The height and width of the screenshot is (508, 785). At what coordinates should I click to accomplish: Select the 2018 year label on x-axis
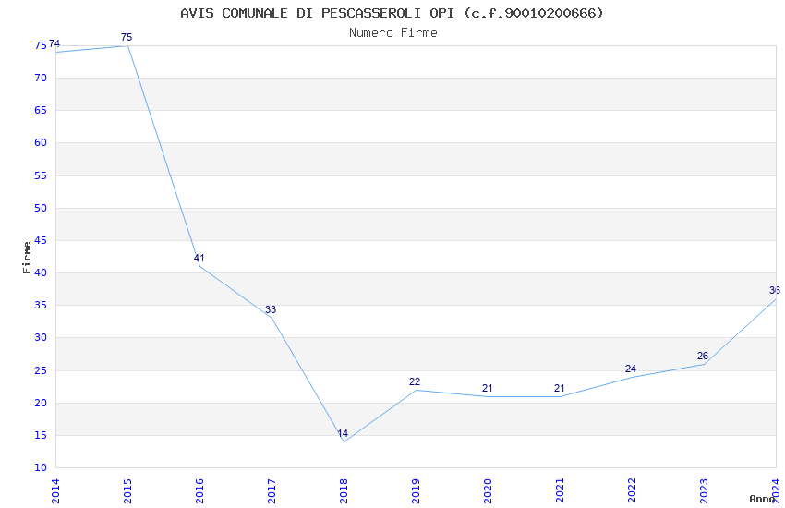344,491
